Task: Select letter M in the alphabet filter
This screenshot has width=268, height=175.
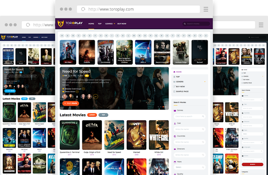Action: [134, 36]
